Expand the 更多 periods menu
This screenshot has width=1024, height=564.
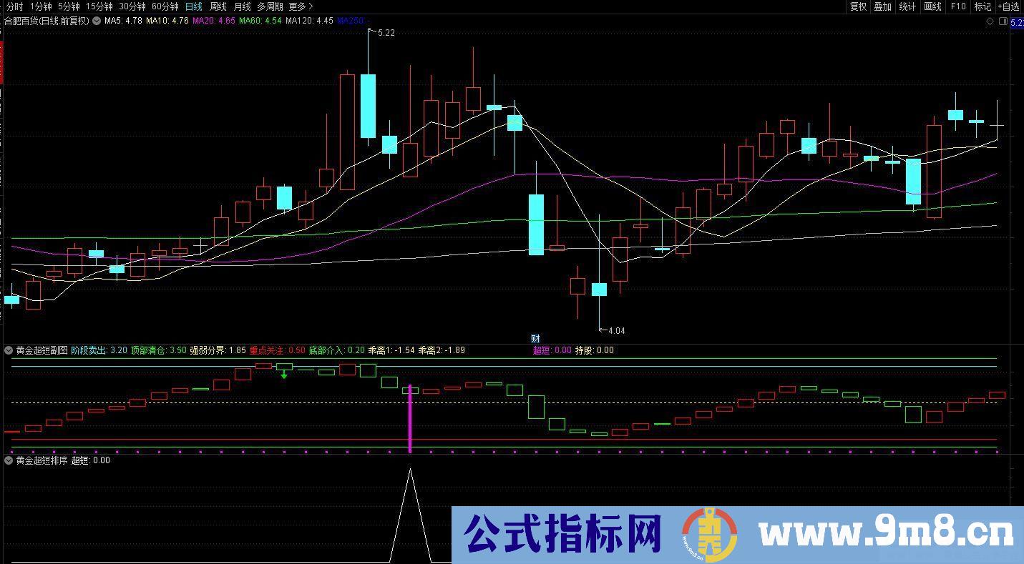(x=301, y=6)
